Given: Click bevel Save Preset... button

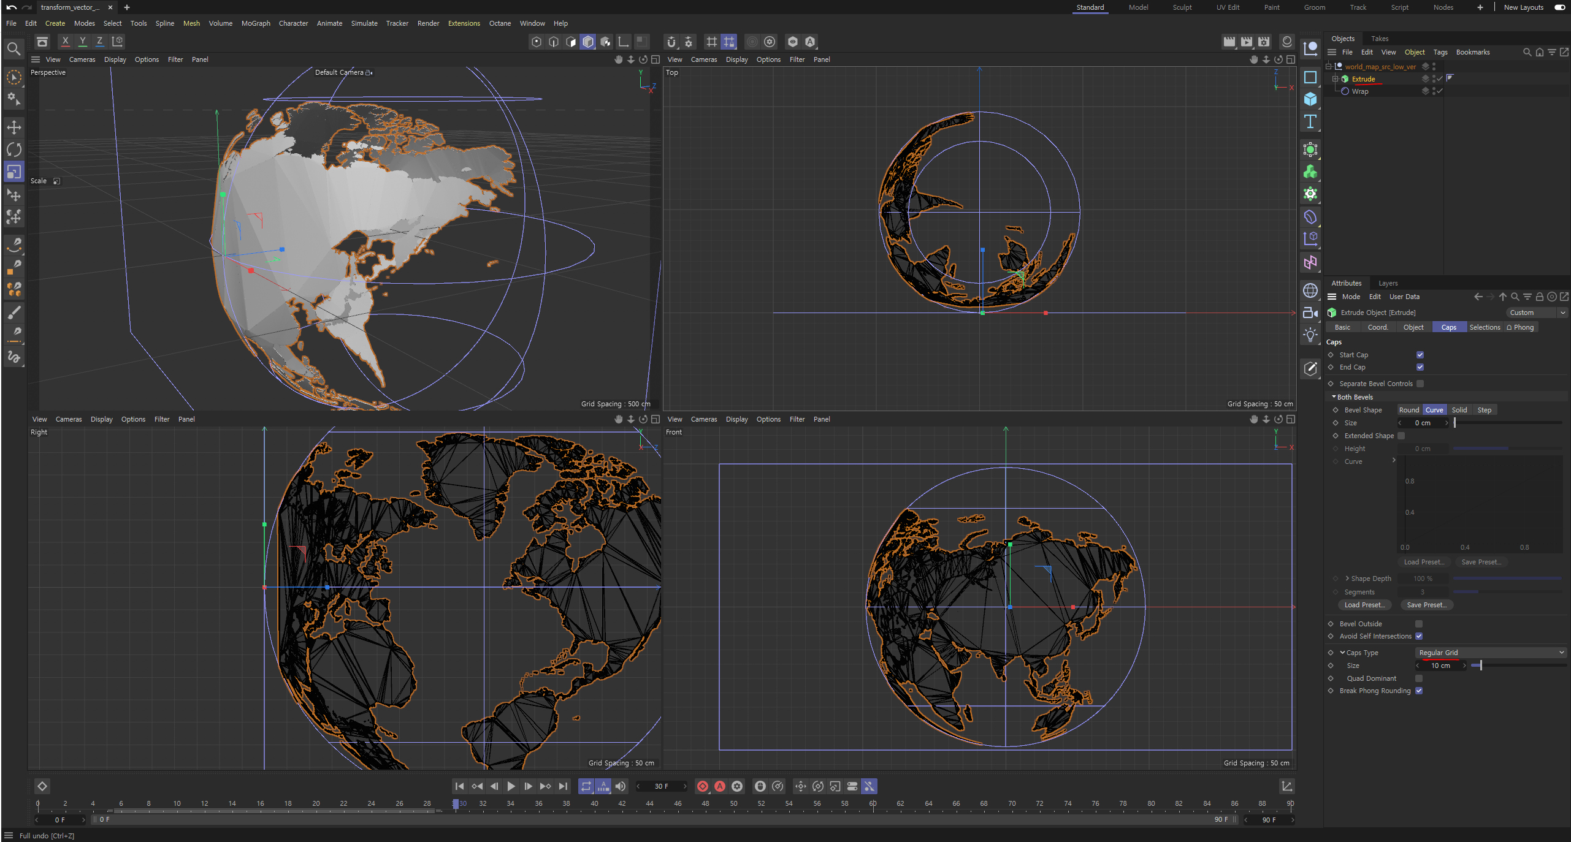Looking at the screenshot, I should (x=1427, y=605).
